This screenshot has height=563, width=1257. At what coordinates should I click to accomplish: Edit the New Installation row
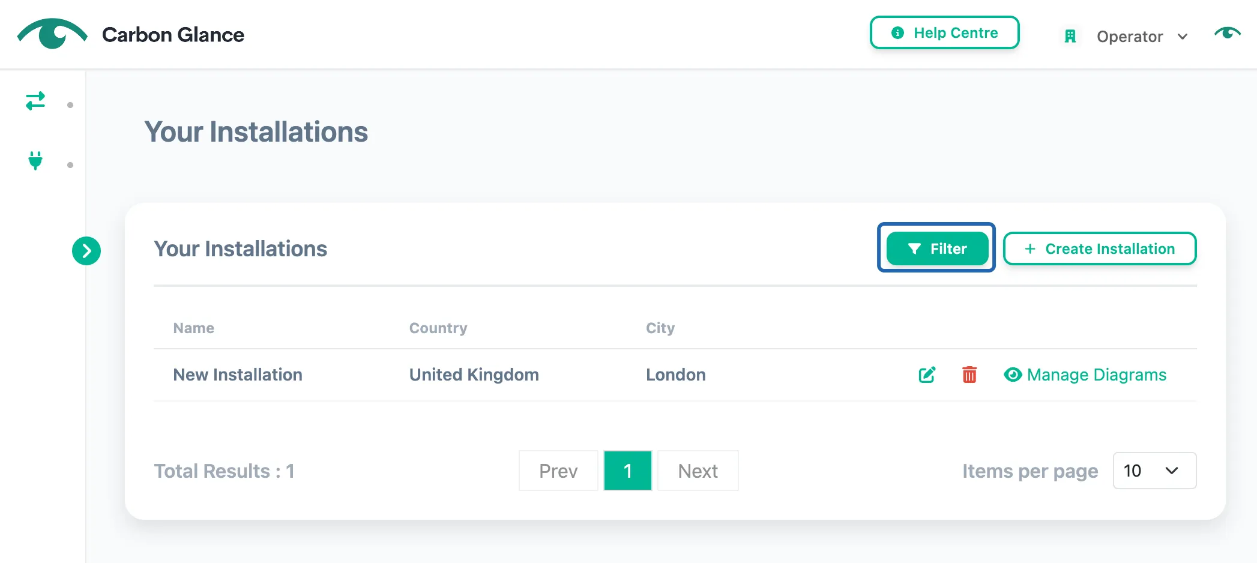coord(927,375)
